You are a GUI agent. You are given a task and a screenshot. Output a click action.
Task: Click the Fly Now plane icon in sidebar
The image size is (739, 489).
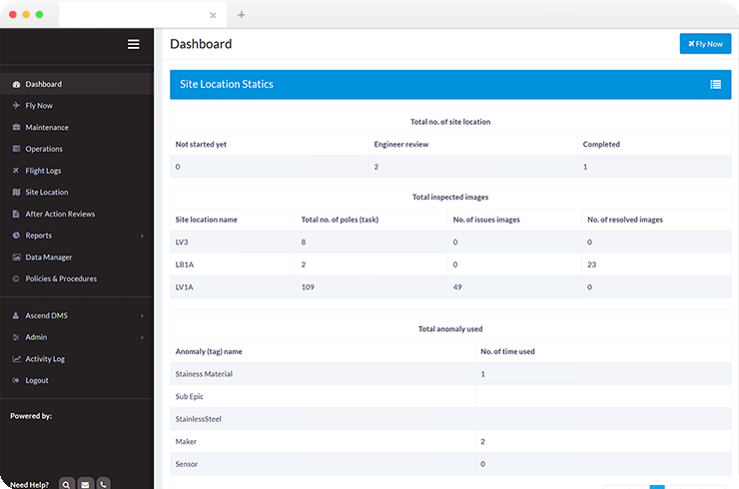(17, 106)
